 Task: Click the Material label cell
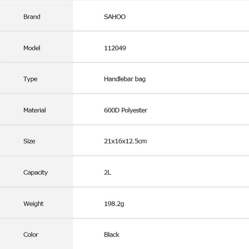tap(37, 110)
